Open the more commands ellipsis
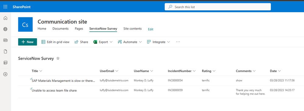The width and height of the screenshot is (304, 111). (178, 42)
